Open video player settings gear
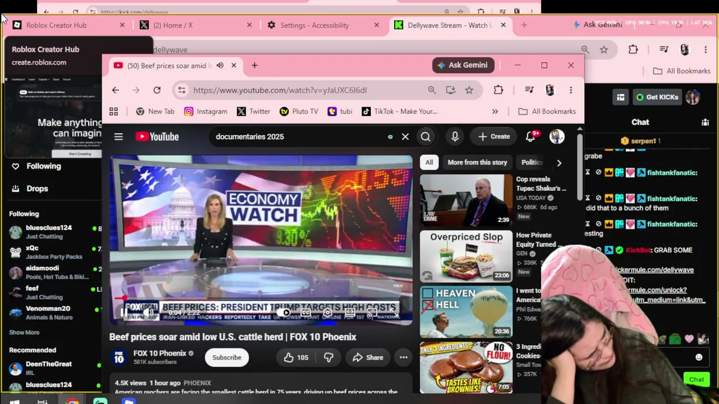Screen dimensions: 719x404 pyautogui.click(x=327, y=313)
